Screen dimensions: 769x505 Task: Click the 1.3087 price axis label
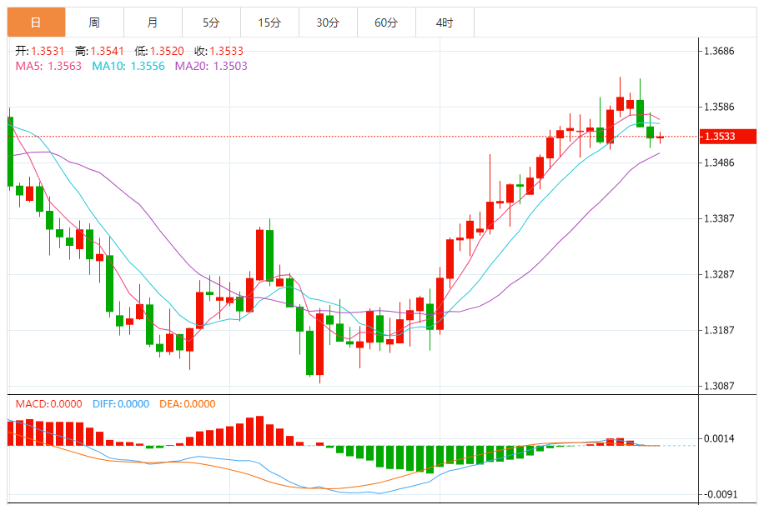click(x=719, y=386)
